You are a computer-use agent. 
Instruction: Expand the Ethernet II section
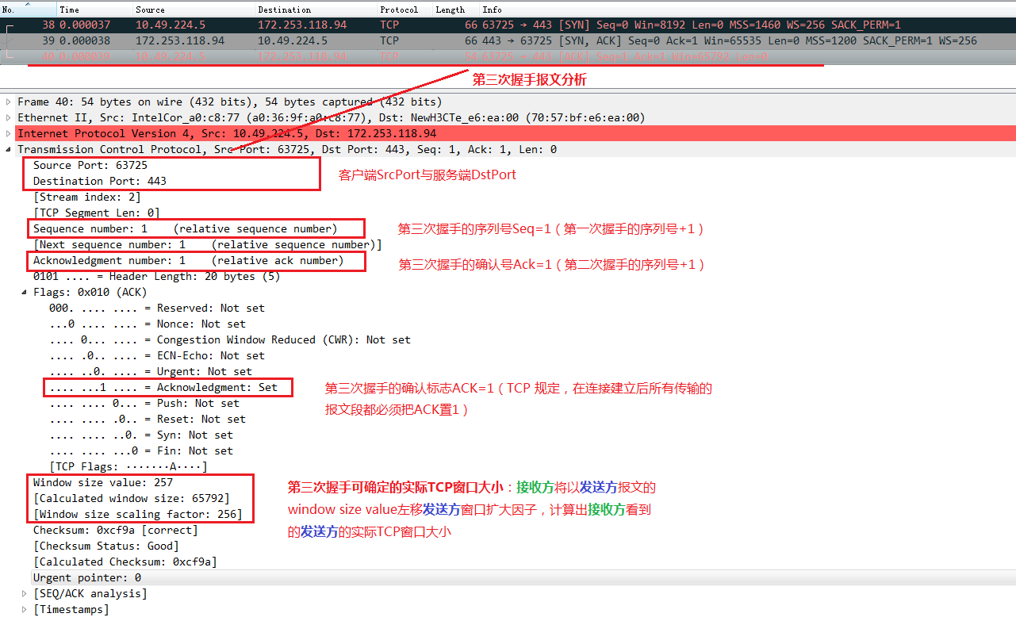coord(9,117)
